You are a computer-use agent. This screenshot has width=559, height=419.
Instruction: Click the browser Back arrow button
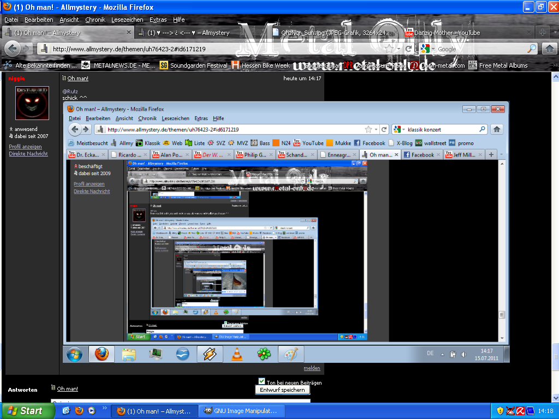13,49
